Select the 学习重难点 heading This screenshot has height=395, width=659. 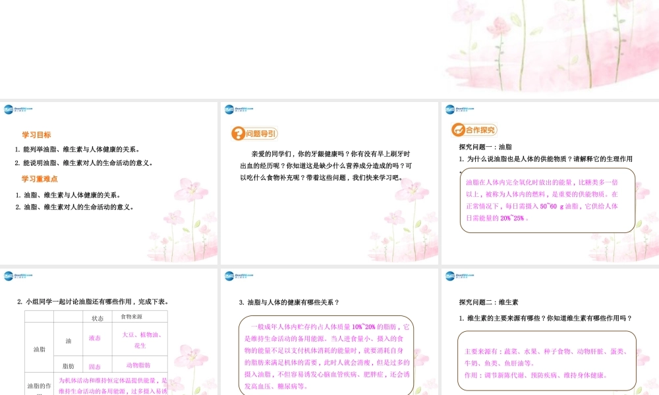(x=40, y=179)
